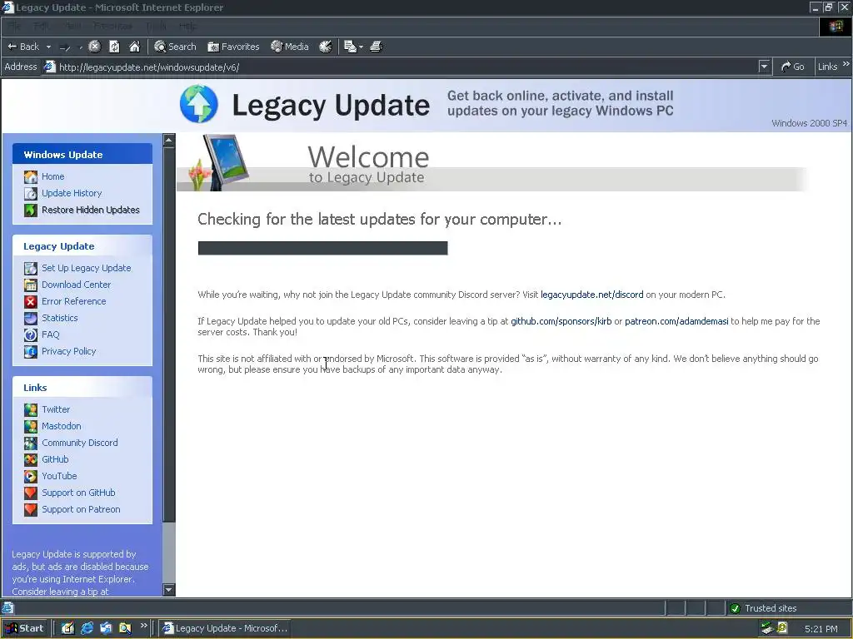The height and width of the screenshot is (639, 853).
Task: Click the Update History clock icon
Action: pyautogui.click(x=31, y=193)
